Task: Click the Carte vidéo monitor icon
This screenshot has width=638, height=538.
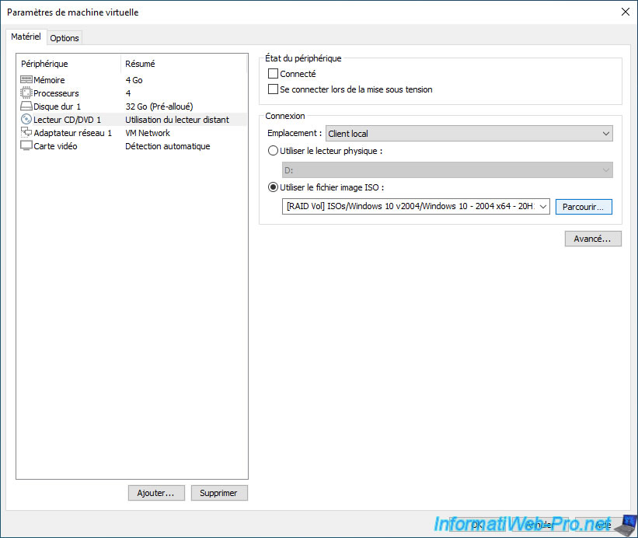Action: (26, 146)
